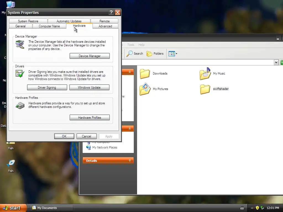Click the Drivers checkmark icon
This screenshot has height=212, width=283.
[20, 73]
